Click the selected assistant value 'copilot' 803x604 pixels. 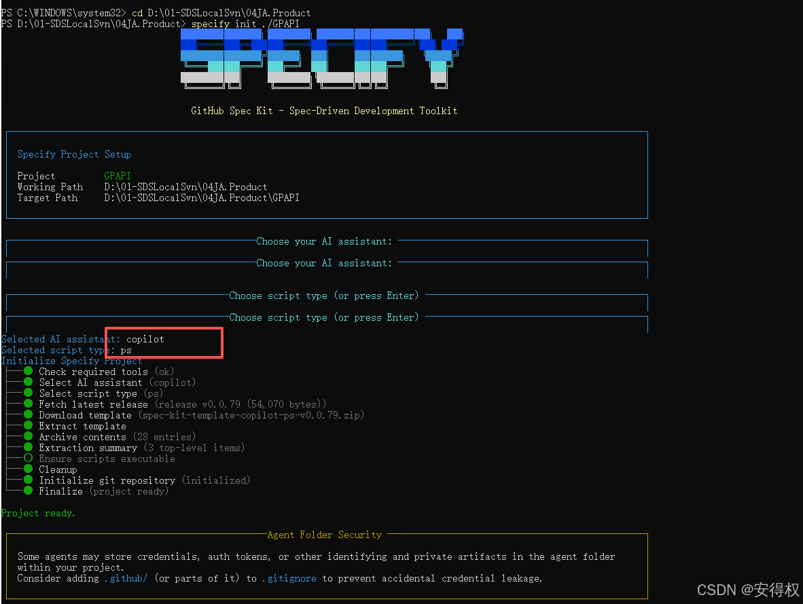[145, 339]
